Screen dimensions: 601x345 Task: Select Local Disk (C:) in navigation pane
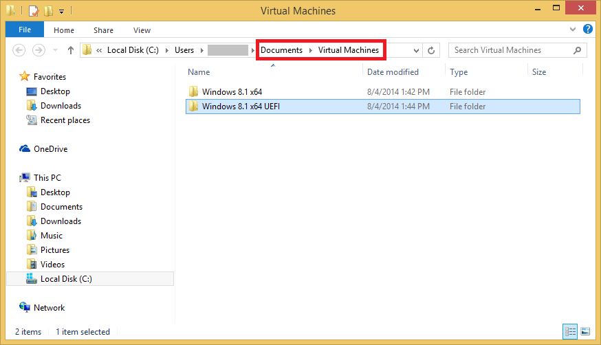[66, 279]
